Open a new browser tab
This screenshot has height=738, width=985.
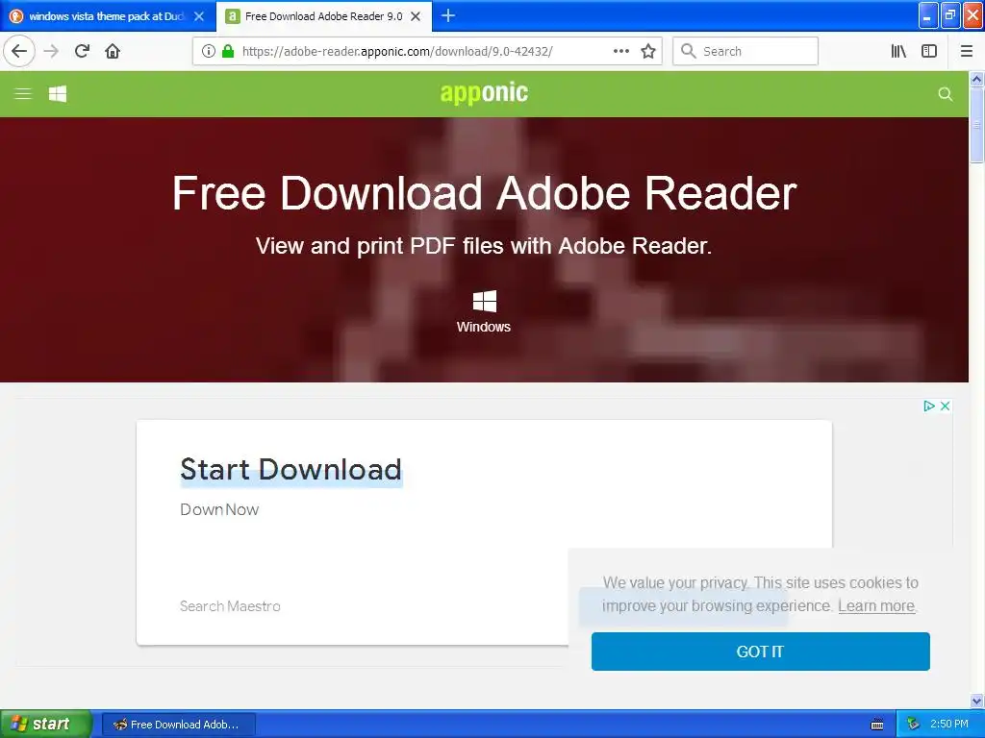pos(448,15)
